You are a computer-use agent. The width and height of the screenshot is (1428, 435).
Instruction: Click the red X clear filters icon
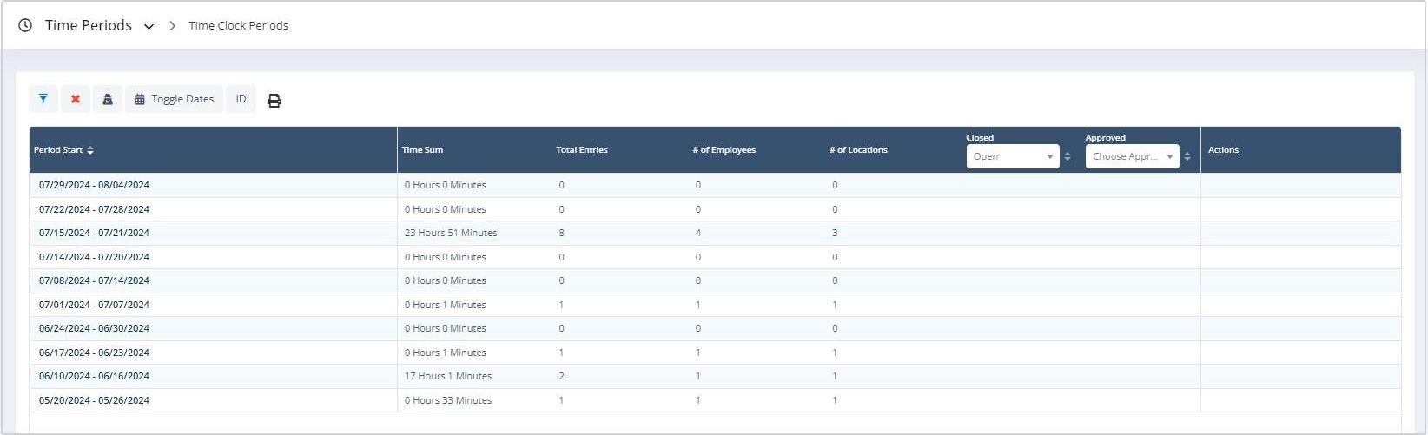76,99
